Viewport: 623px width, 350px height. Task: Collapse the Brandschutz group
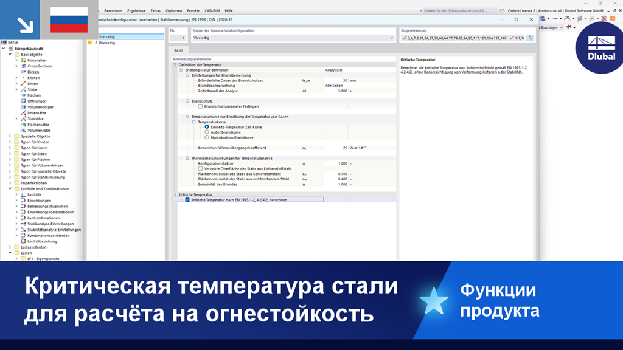click(187, 101)
